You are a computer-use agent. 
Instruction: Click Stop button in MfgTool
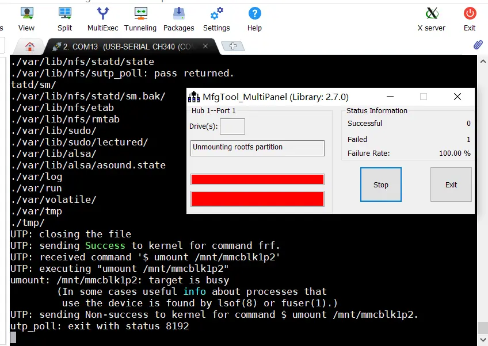pos(381,184)
